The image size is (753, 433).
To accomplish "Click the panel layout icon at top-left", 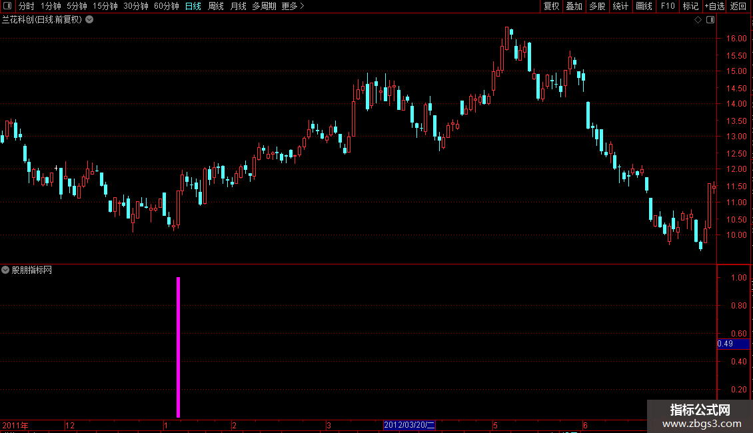I will 7,6.
